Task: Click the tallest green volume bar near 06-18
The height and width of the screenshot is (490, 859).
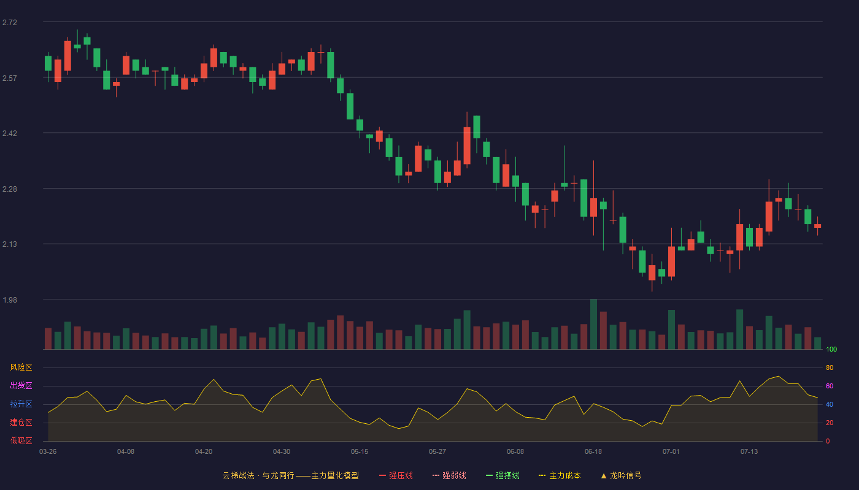Action: tap(593, 324)
